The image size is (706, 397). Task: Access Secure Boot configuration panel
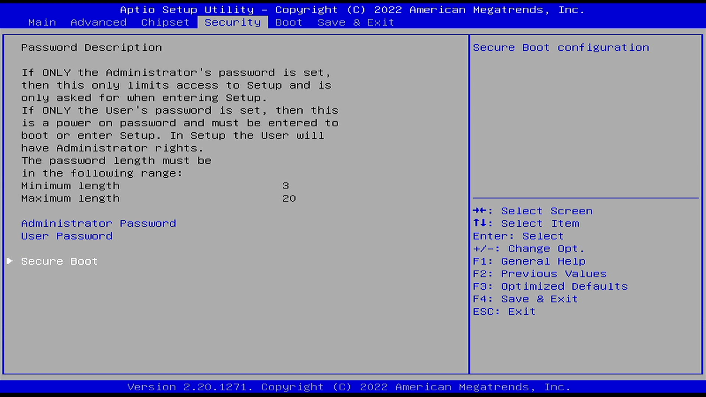pos(60,261)
